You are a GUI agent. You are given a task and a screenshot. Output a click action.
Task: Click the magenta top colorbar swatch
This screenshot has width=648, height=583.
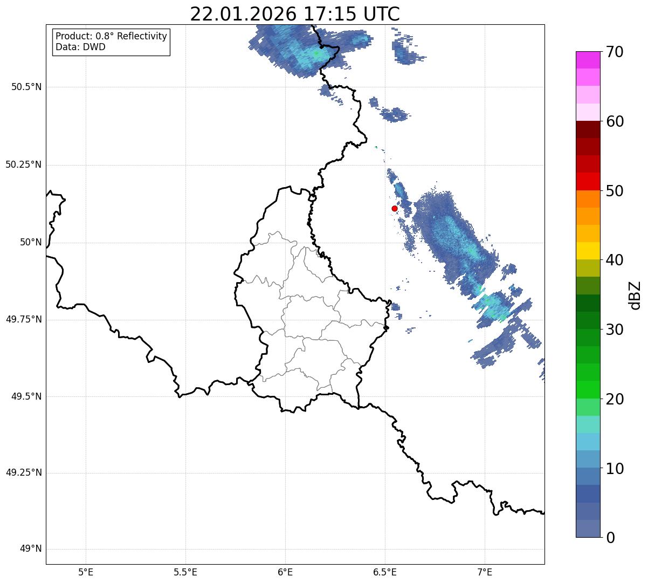[588, 60]
